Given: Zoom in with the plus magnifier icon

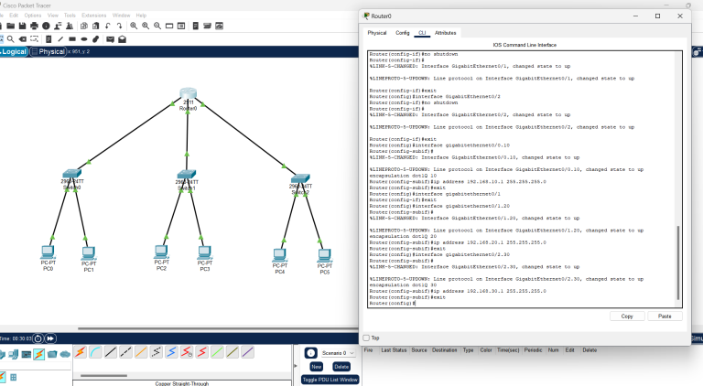Looking at the screenshot, I should coord(134,26).
